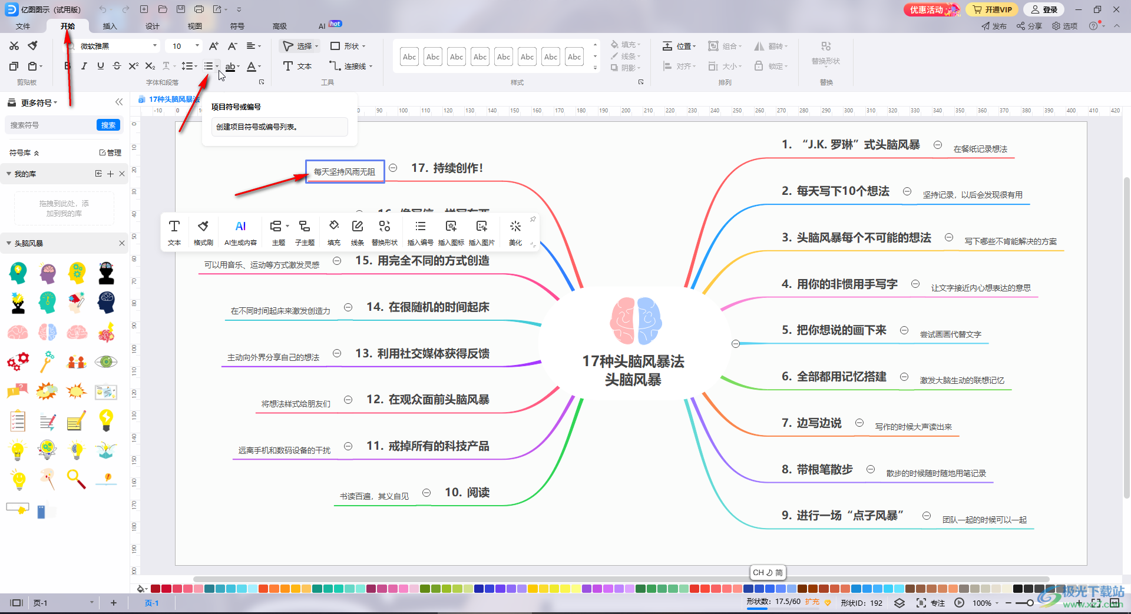Viewport: 1131px width, 614px height.
Task: Click the Print icon in title bar
Action: 199,9
